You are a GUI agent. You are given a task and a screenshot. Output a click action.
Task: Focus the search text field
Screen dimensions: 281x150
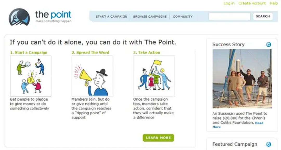tap(229, 16)
